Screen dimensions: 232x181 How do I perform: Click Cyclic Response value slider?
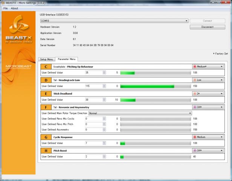156,143
